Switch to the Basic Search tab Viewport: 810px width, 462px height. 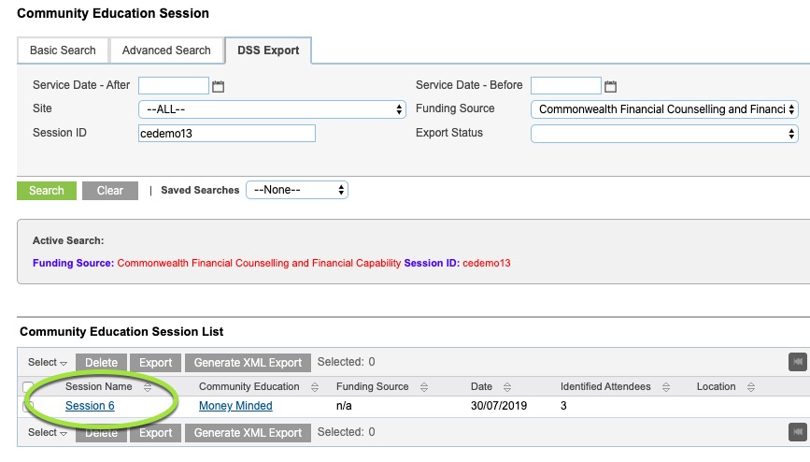click(x=63, y=51)
